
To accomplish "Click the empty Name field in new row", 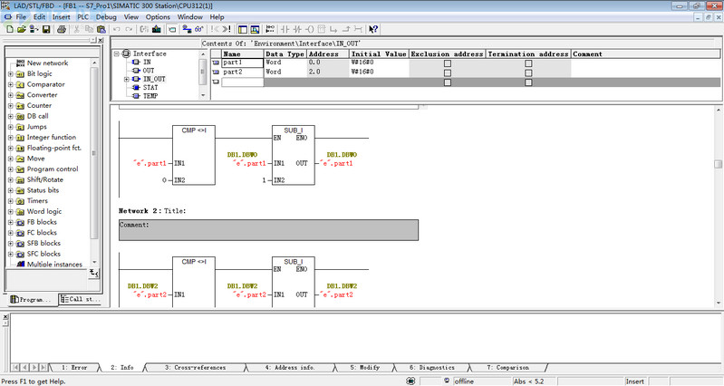I will pos(242,82).
